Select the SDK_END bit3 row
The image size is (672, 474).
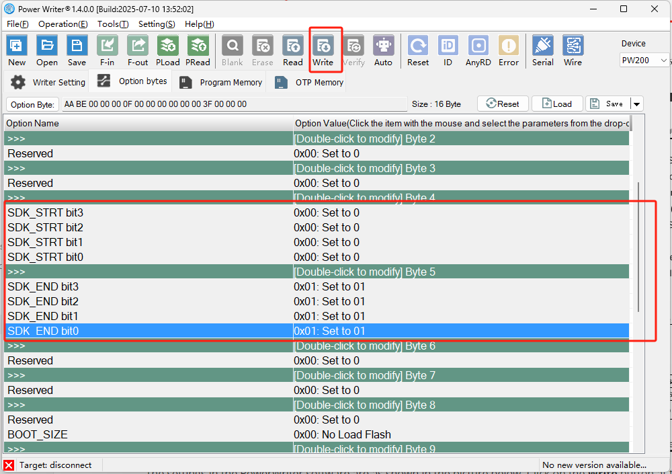[317, 286]
